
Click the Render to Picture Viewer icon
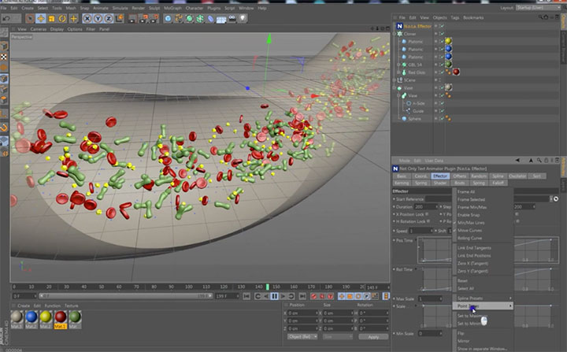(144, 18)
